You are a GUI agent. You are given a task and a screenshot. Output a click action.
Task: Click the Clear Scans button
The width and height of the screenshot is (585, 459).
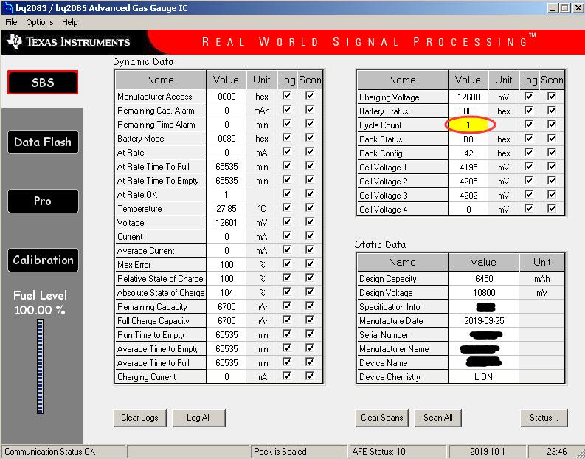(381, 418)
